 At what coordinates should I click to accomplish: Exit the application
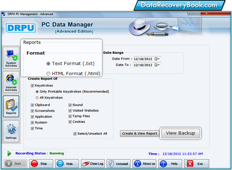tap(197, 164)
